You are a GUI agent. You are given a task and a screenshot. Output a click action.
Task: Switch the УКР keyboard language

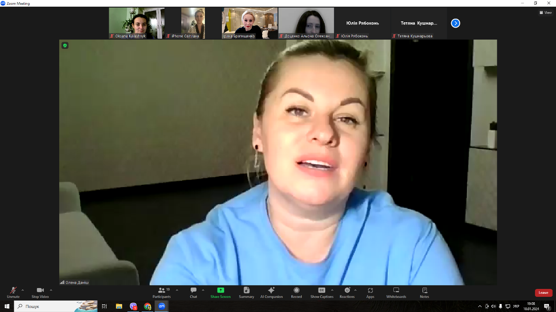pos(516,306)
